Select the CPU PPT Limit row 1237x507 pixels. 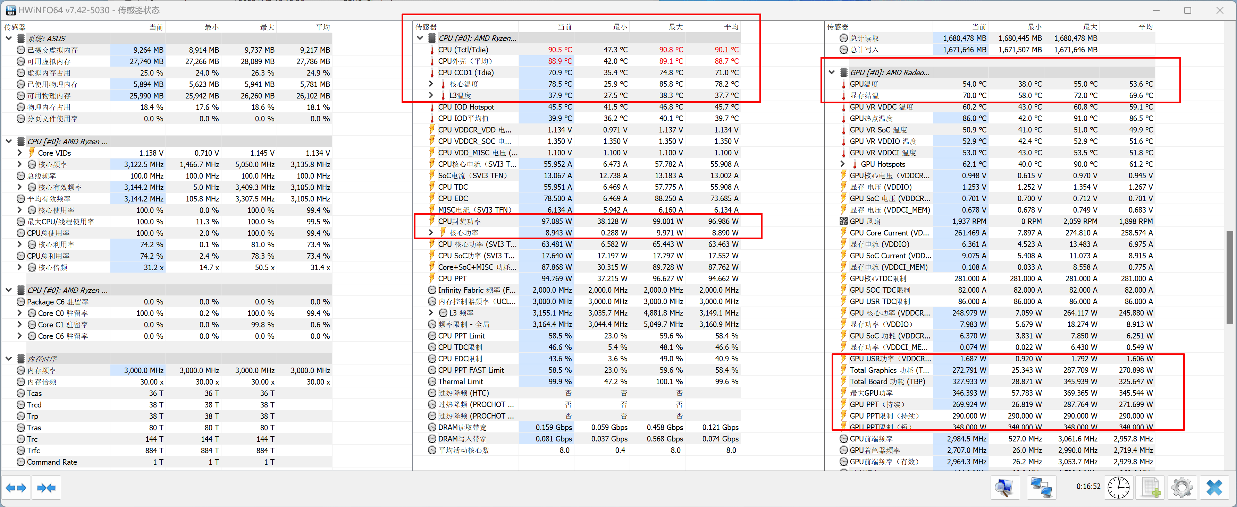(577, 336)
